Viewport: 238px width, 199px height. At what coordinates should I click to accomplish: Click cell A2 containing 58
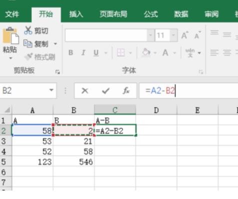32,130
